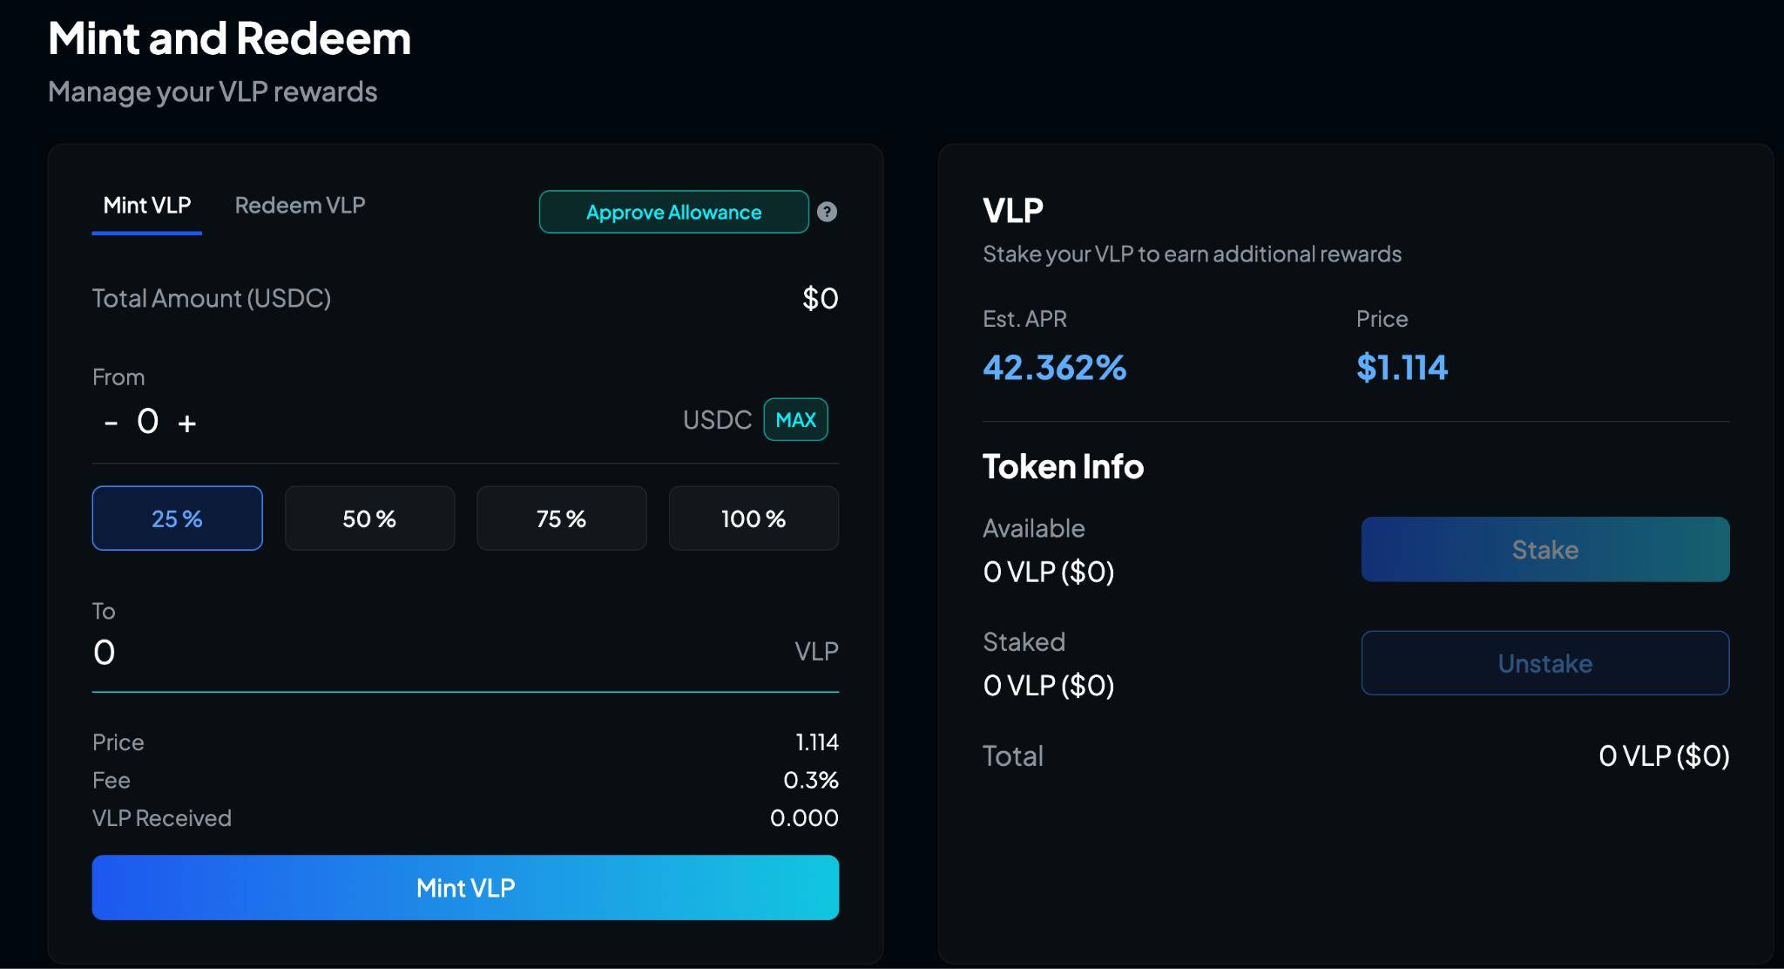The image size is (1784, 969).
Task: Decrease amount with the minus stepper
Action: click(111, 424)
